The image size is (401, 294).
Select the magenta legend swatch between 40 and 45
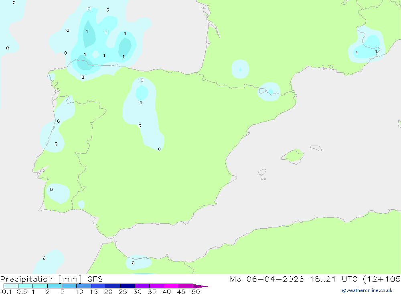(171, 286)
